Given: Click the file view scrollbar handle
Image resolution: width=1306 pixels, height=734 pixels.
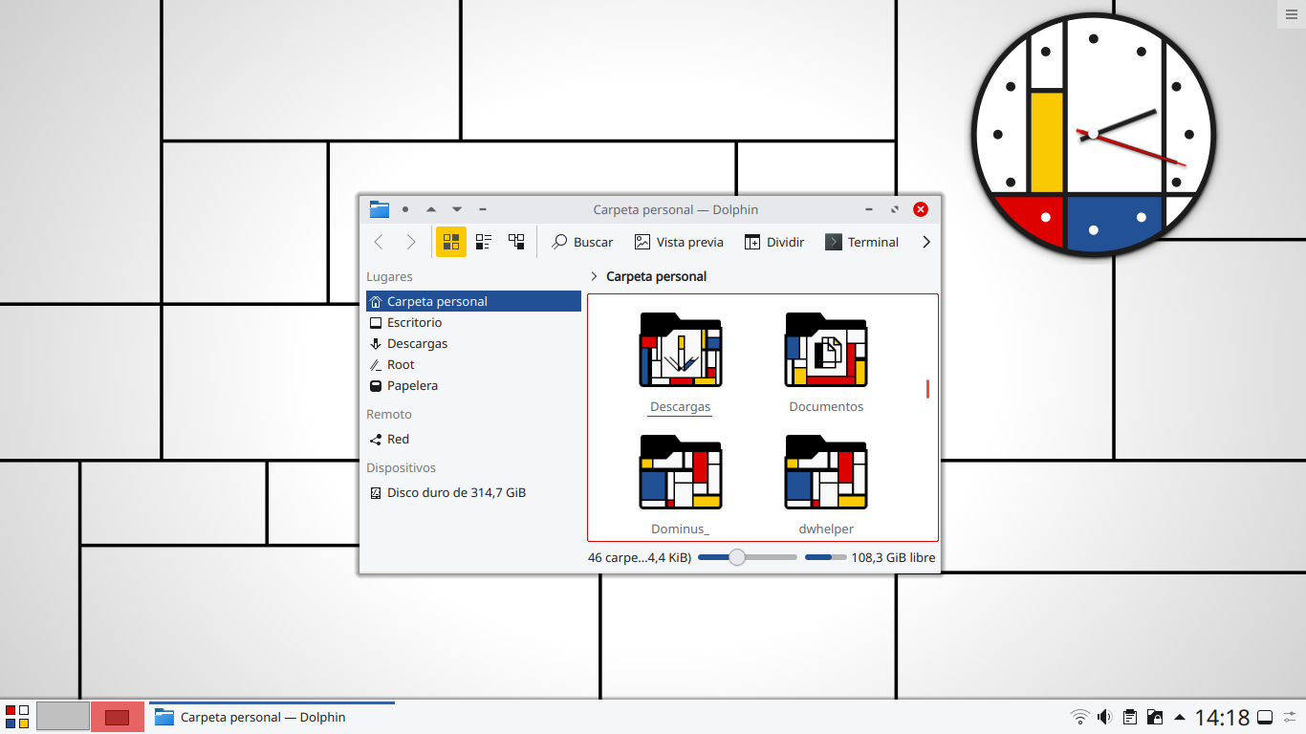Looking at the screenshot, I should click(x=927, y=389).
